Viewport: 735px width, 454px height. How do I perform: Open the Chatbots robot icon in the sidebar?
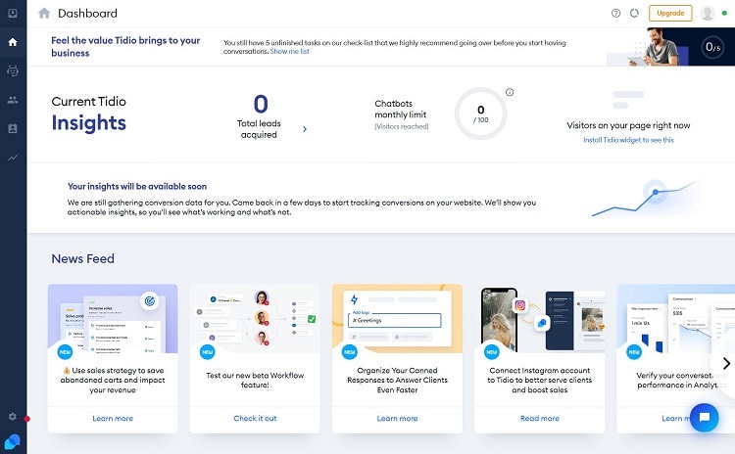[13, 70]
